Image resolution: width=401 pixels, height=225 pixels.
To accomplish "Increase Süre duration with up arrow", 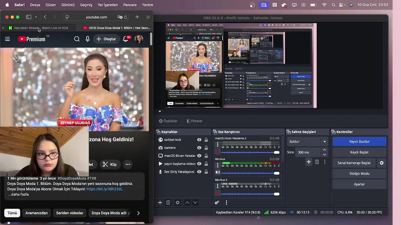I will coord(324,150).
